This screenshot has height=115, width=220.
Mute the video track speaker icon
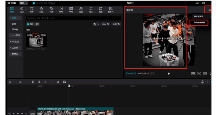[x=22, y=113]
